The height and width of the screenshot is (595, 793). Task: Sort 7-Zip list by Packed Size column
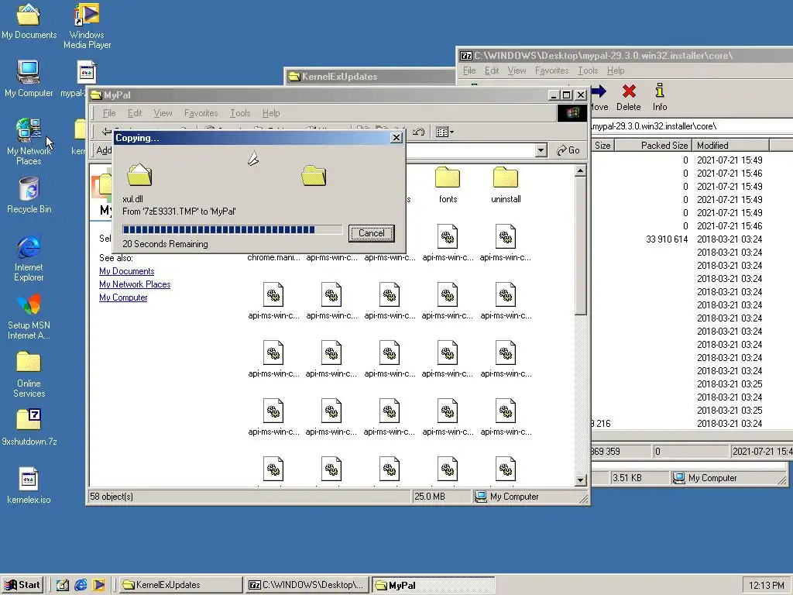(653, 145)
